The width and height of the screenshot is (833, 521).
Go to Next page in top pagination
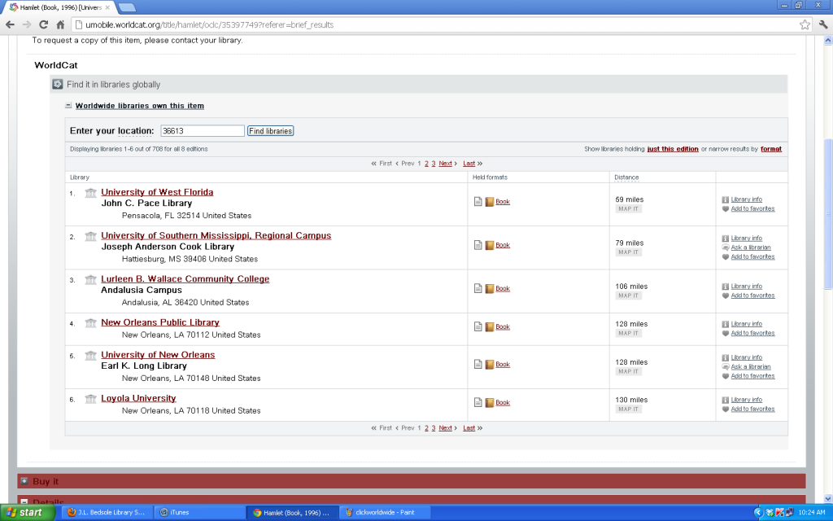(x=445, y=164)
